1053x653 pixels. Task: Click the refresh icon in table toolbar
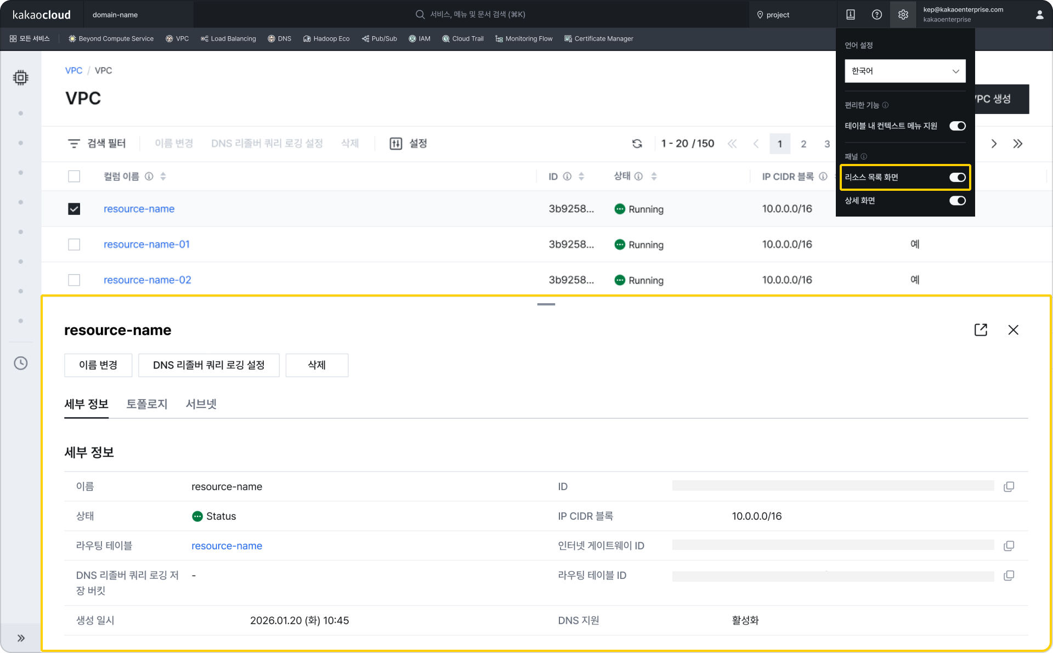coord(637,144)
